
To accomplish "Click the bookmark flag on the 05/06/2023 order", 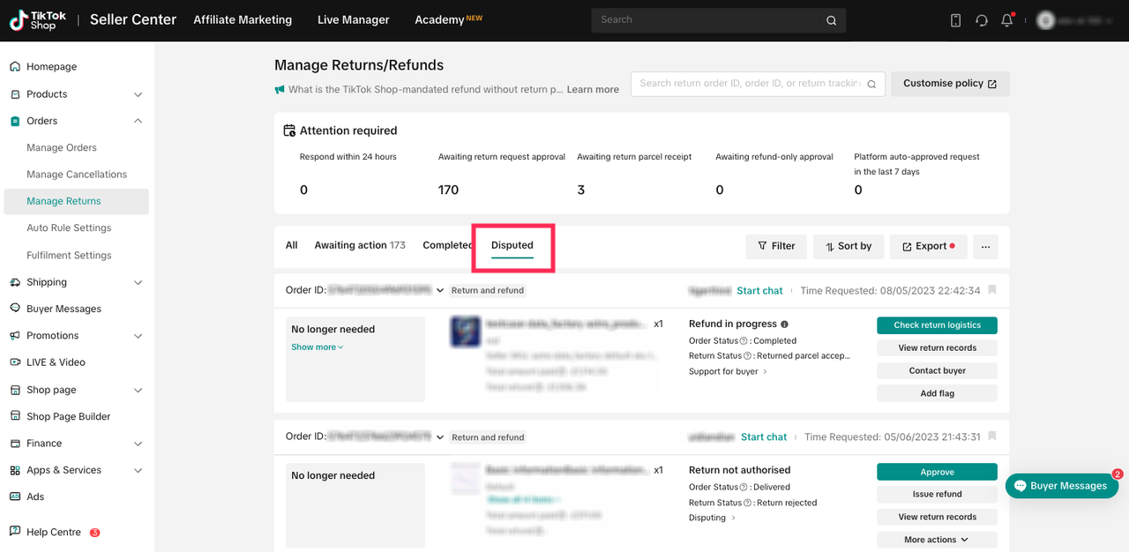I will [992, 436].
